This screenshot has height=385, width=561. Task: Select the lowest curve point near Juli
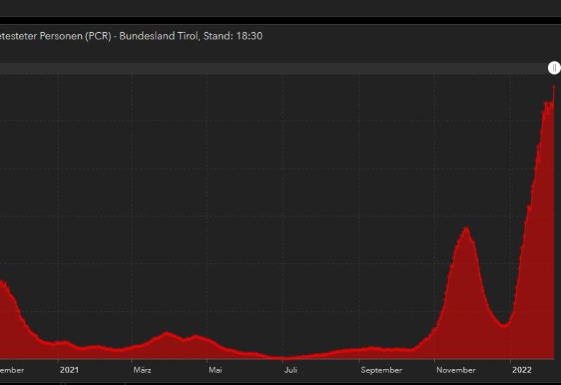click(x=285, y=358)
